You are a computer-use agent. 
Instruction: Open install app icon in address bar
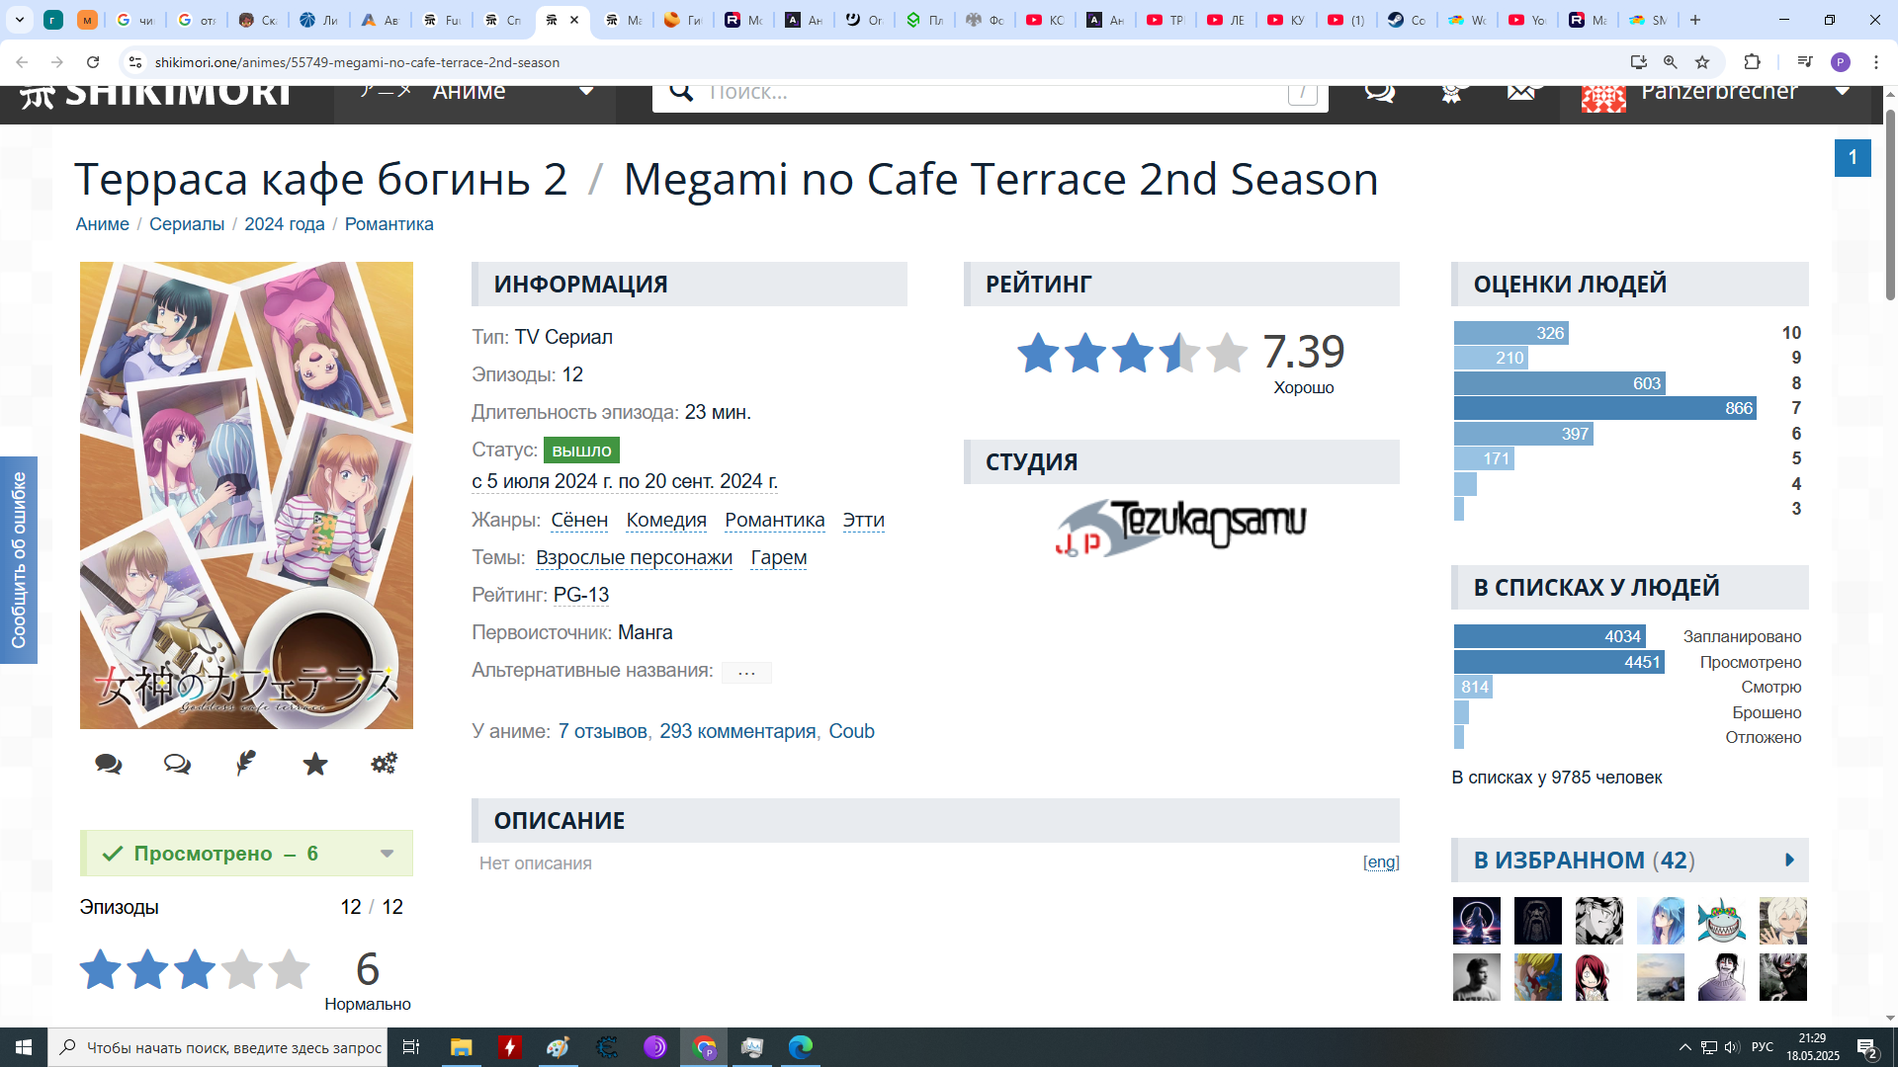(1639, 62)
